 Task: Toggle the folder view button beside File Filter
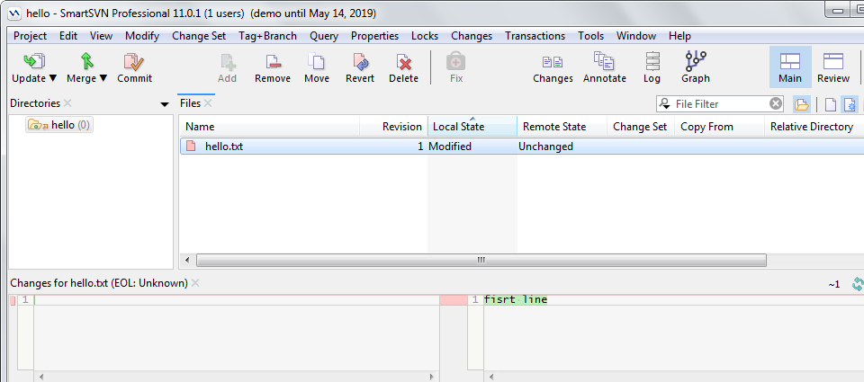point(801,104)
